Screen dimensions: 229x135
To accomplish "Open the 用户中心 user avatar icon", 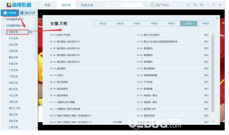I will [152, 5].
